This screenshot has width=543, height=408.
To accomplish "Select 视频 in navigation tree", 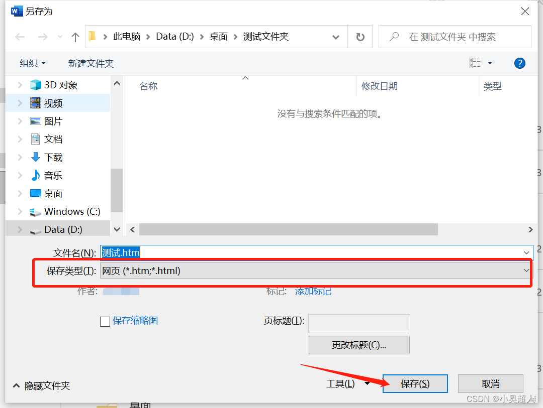I will (53, 103).
